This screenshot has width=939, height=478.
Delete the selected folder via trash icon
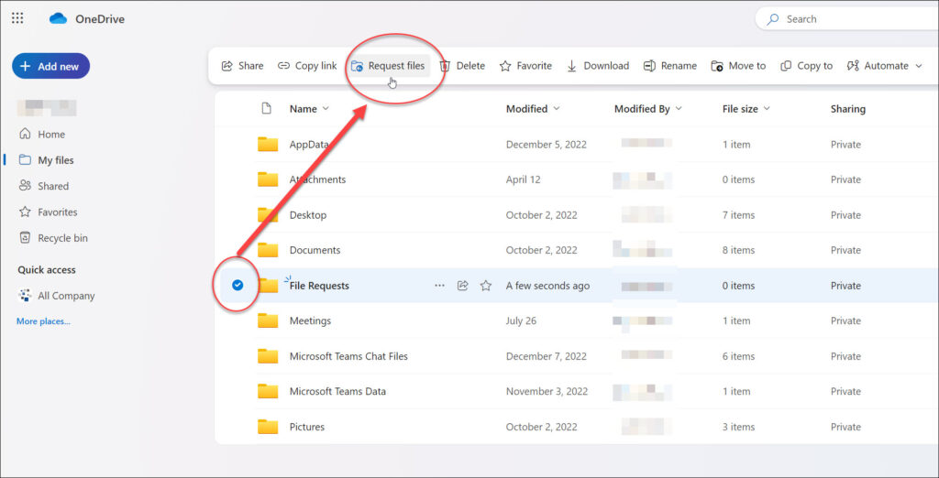[446, 66]
